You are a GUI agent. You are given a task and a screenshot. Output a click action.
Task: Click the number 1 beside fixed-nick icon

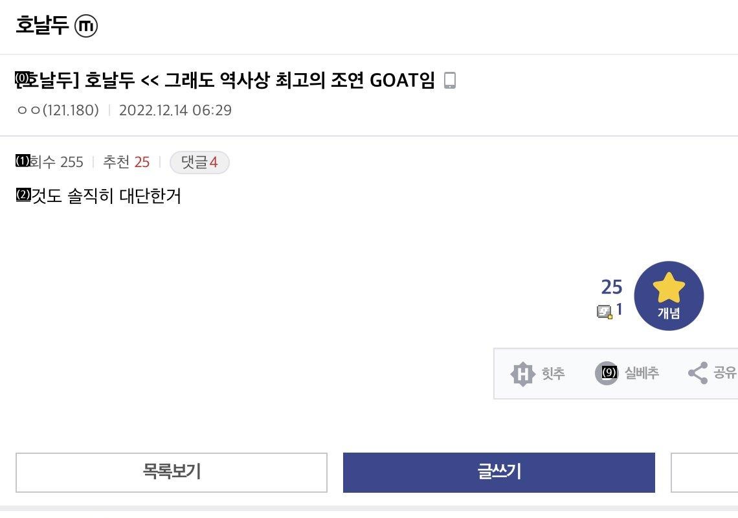coord(619,310)
